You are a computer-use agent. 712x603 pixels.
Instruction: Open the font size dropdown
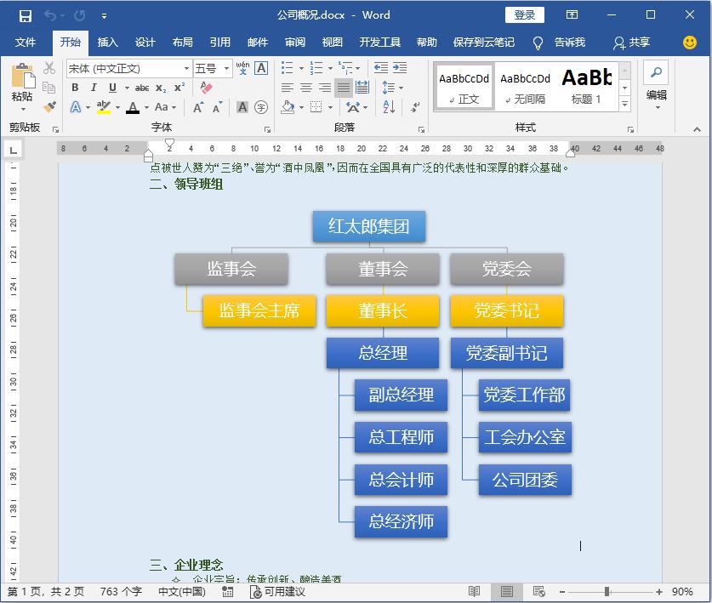pos(226,67)
